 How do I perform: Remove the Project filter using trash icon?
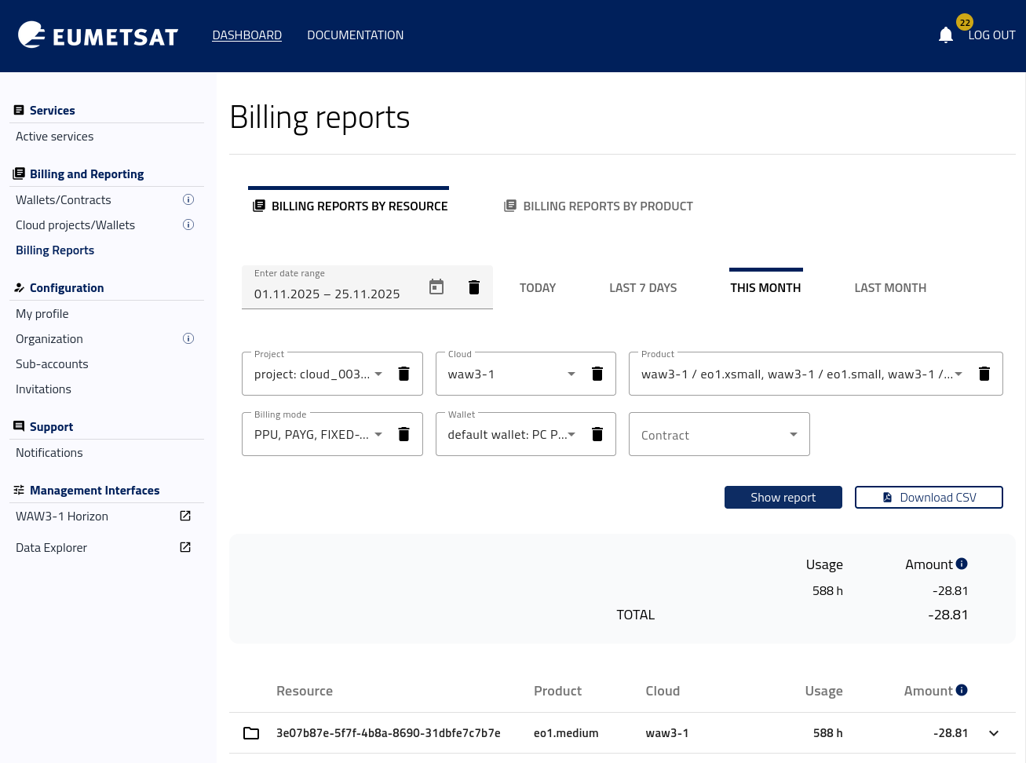pyautogui.click(x=403, y=374)
